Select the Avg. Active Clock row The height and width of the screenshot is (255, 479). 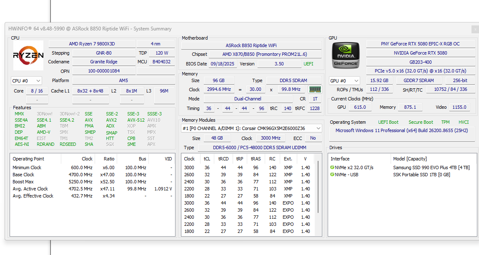[x=92, y=189]
